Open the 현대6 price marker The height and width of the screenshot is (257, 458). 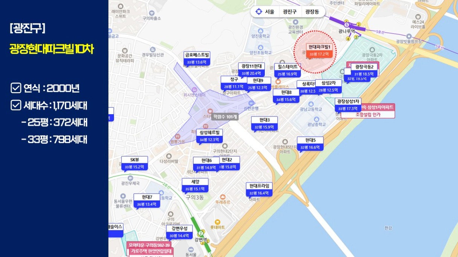coord(206,164)
